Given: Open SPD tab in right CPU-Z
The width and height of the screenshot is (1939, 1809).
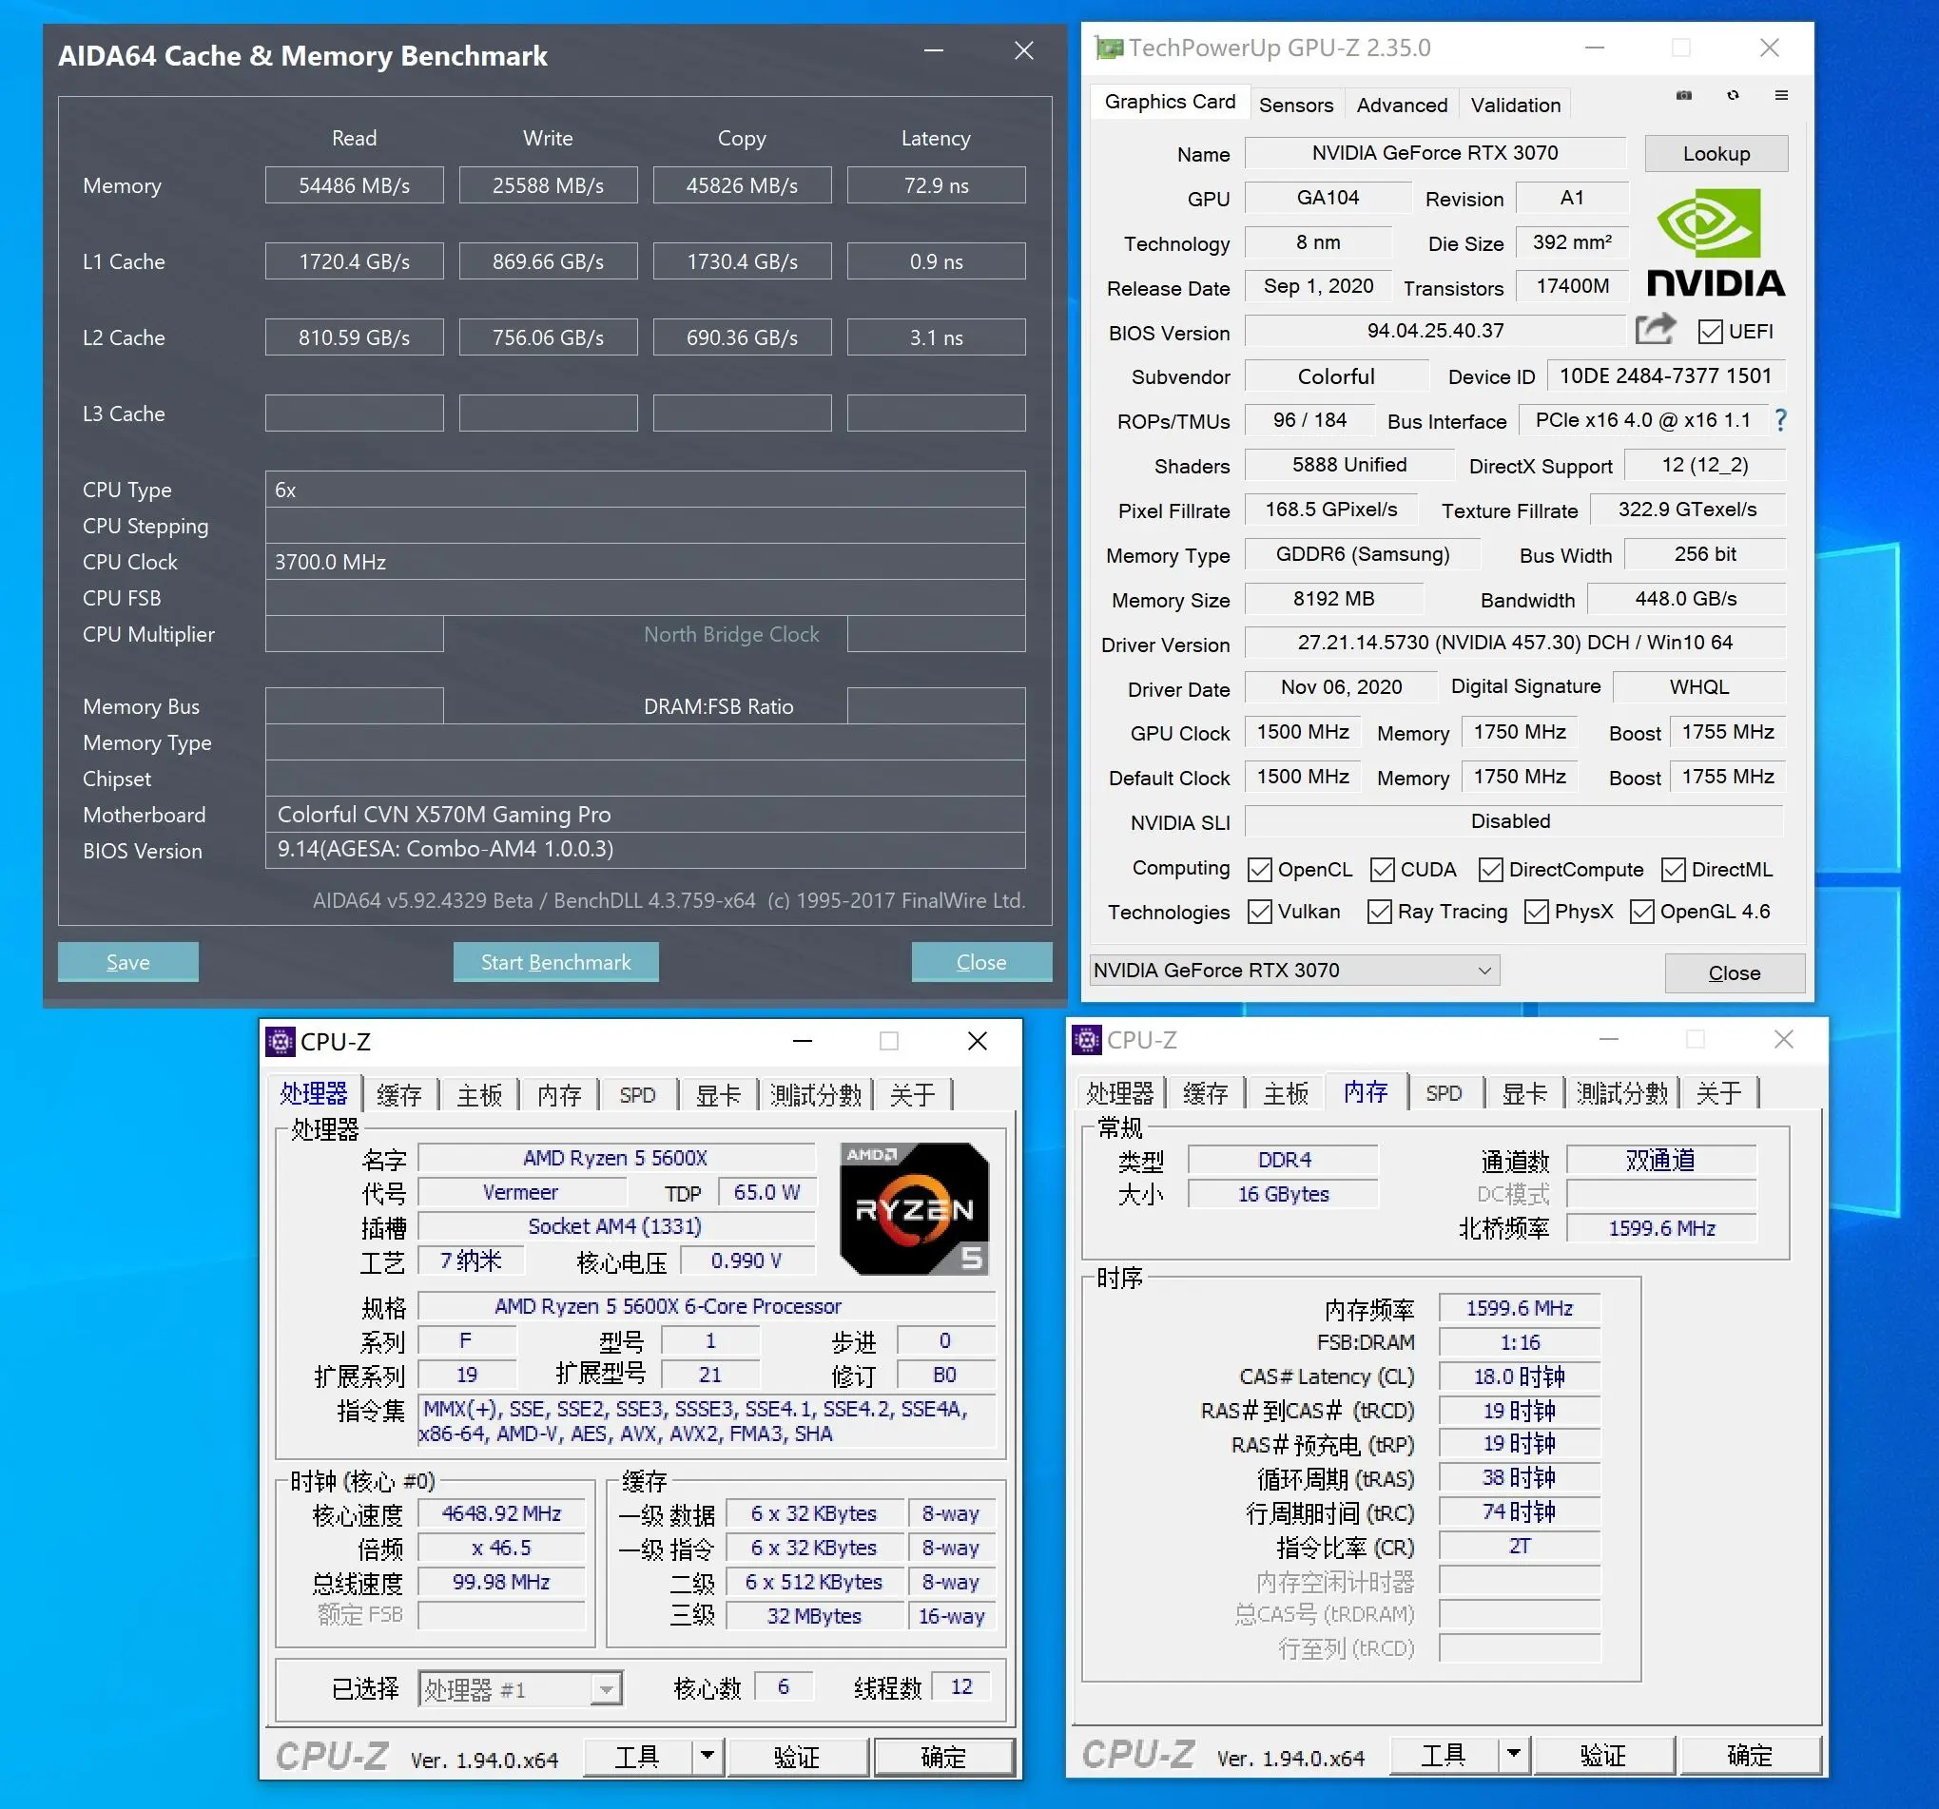Looking at the screenshot, I should click(x=1444, y=1093).
